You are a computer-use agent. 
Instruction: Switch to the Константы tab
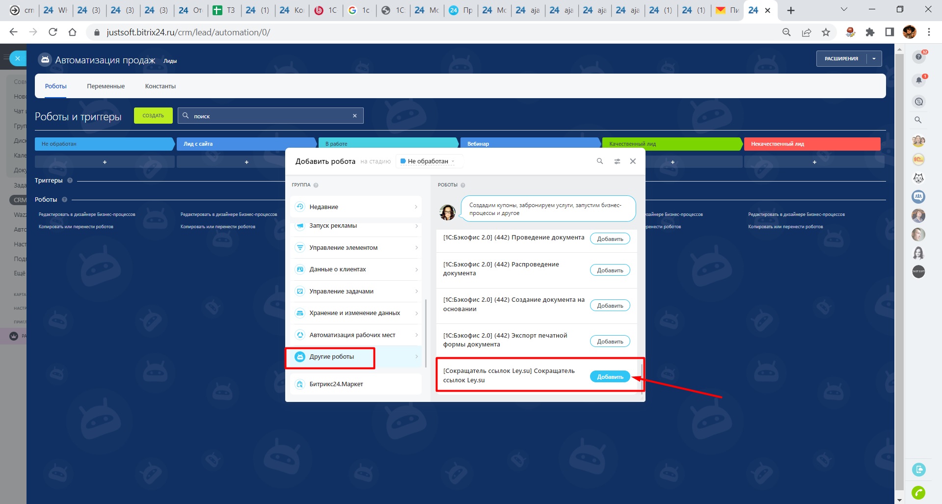tap(161, 86)
